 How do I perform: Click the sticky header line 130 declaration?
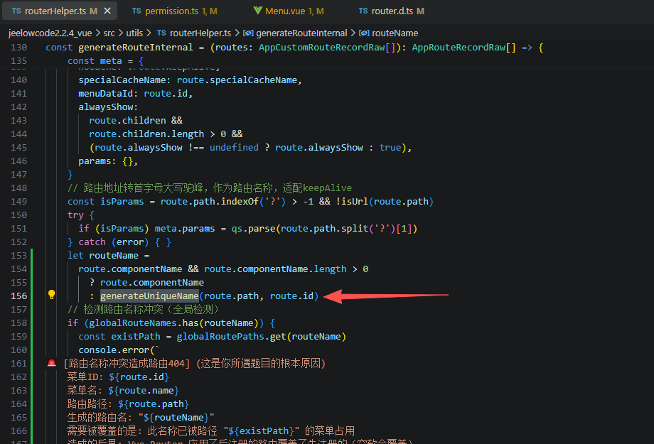pyautogui.click(x=284, y=48)
